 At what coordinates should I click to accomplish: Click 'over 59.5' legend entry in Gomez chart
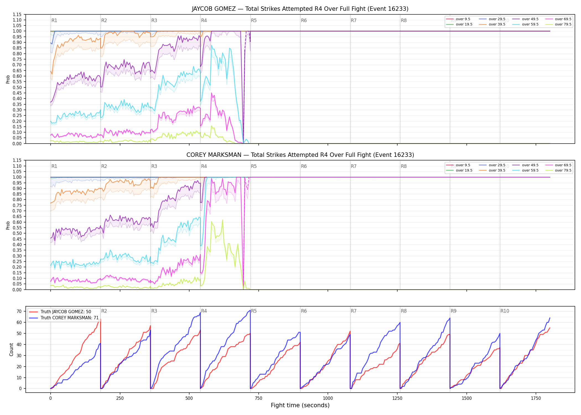tap(525, 24)
